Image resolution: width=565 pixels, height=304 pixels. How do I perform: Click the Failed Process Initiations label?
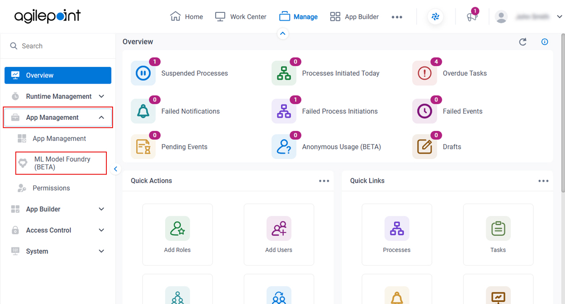[x=340, y=111]
